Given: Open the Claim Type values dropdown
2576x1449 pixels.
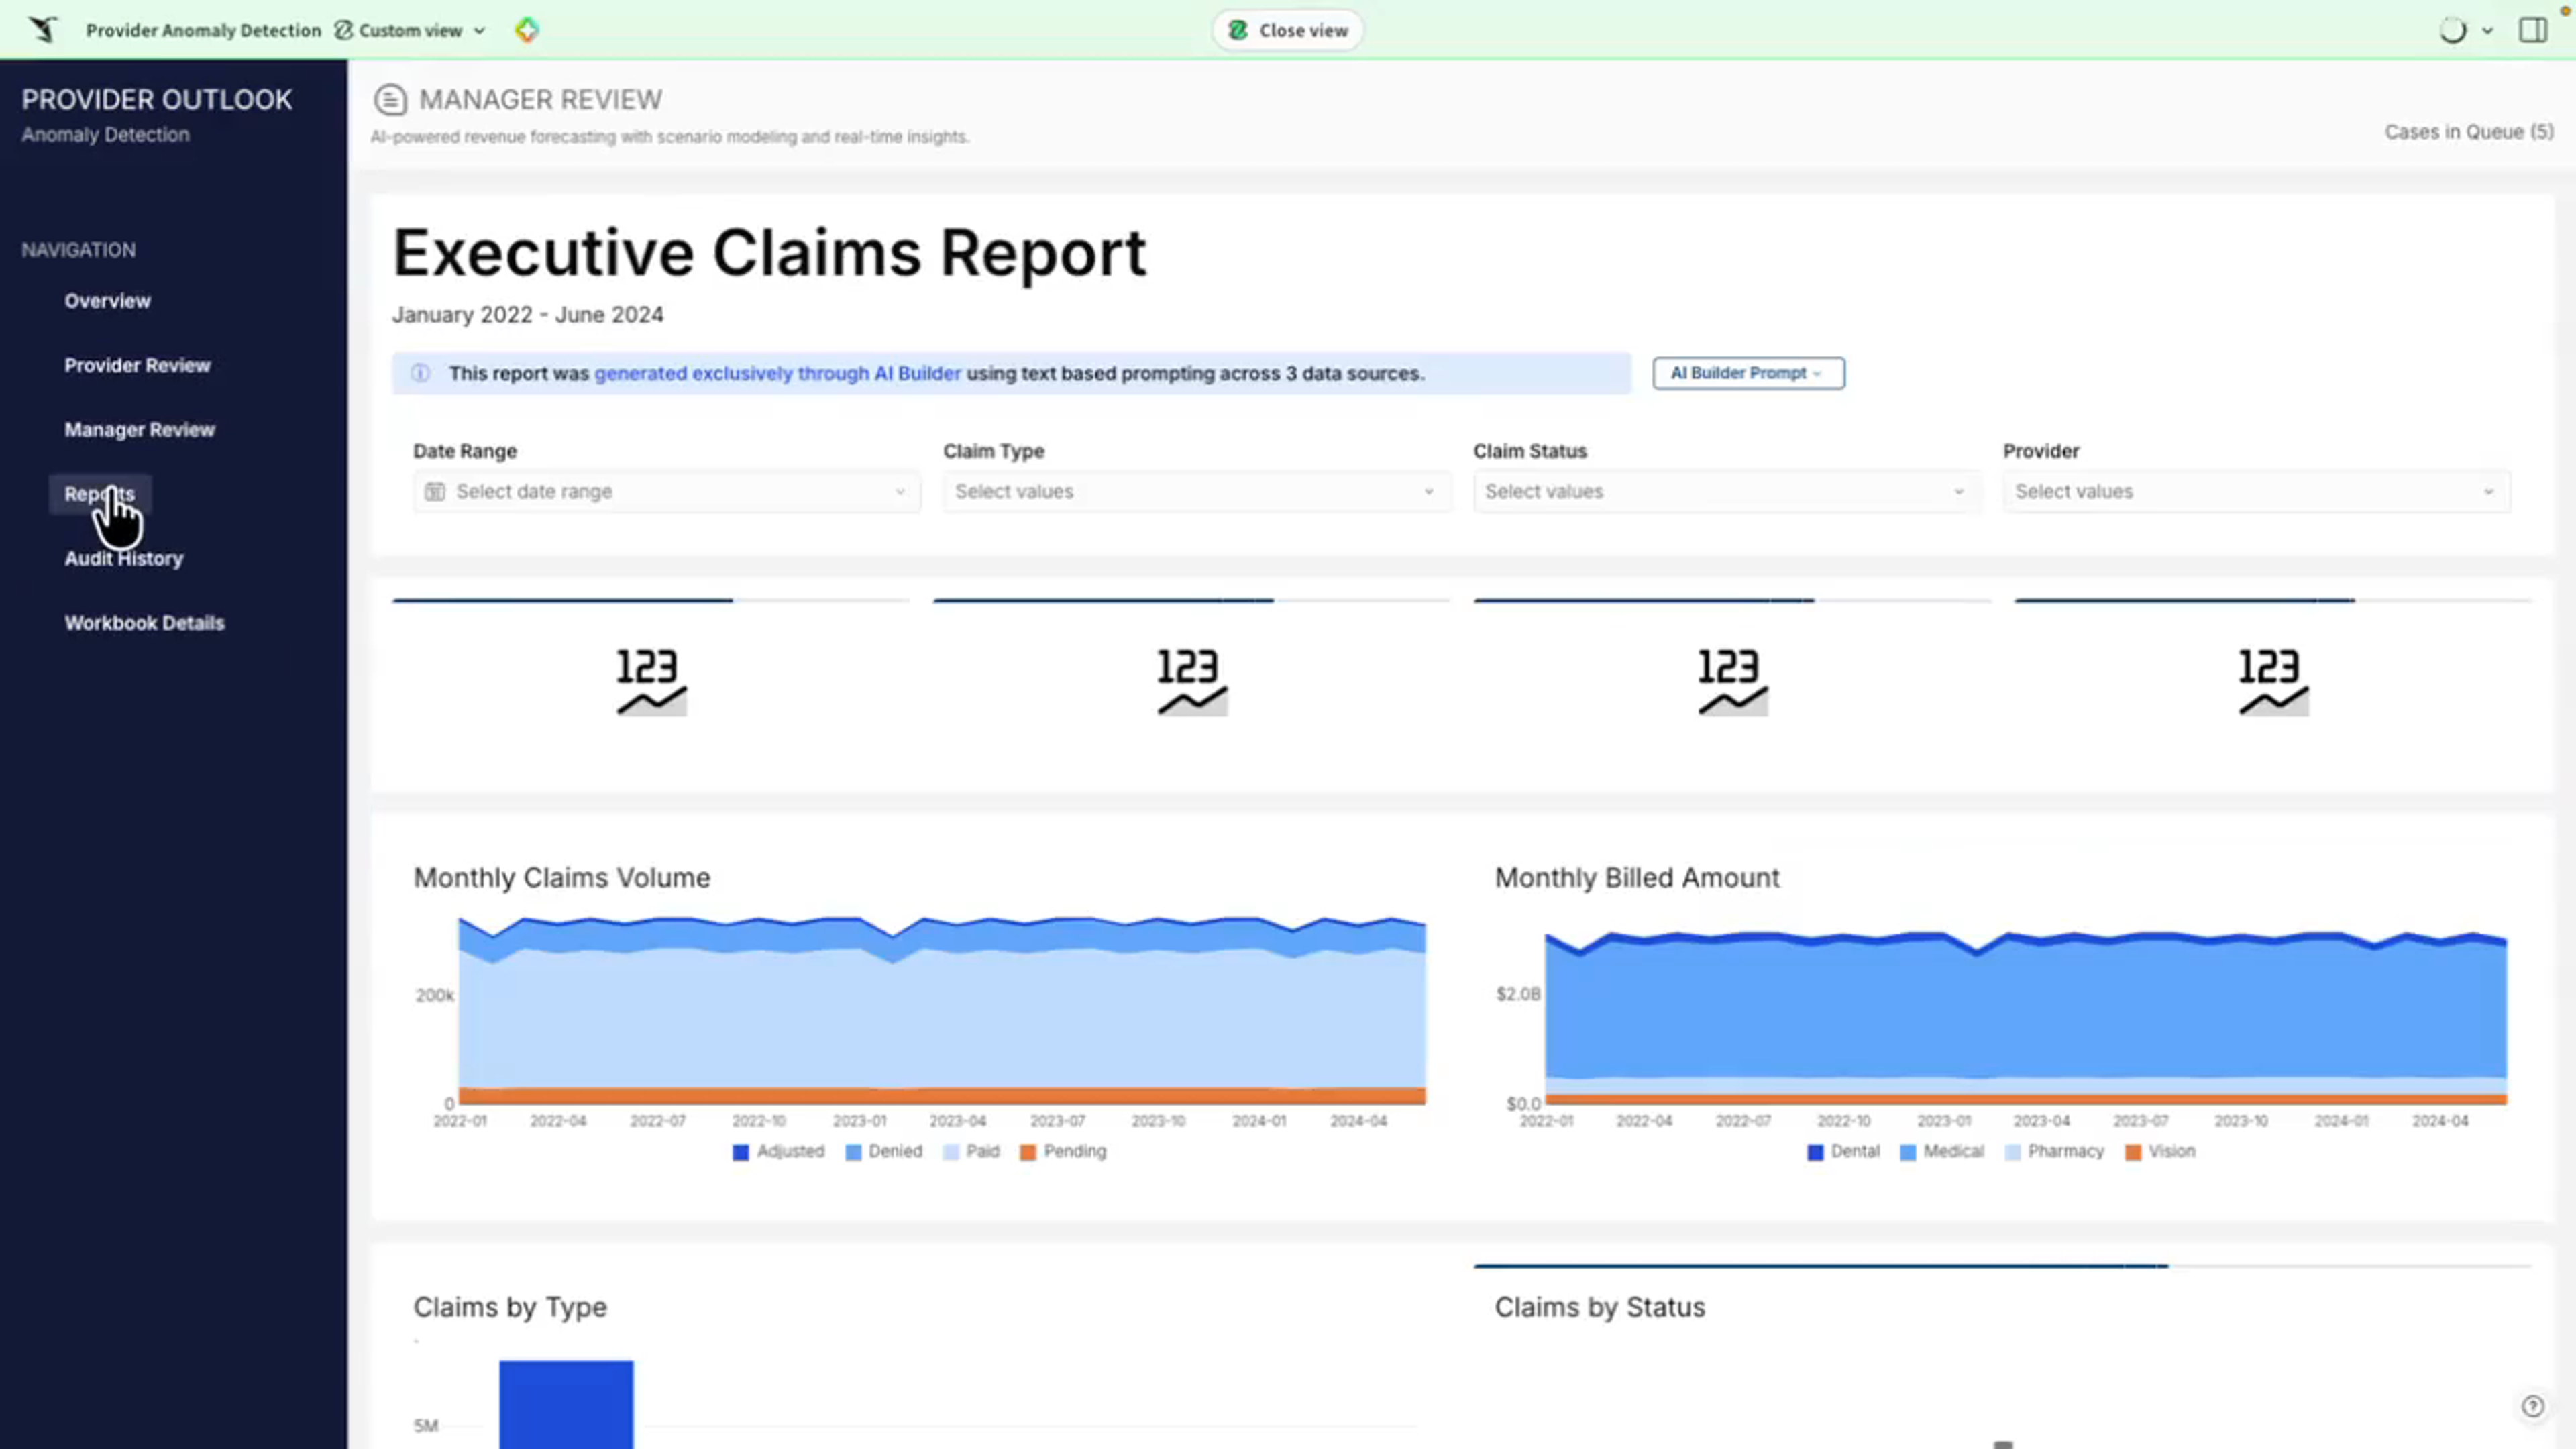Looking at the screenshot, I should [1196, 491].
